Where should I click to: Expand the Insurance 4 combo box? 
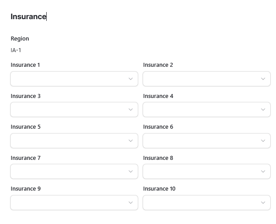coord(207,110)
